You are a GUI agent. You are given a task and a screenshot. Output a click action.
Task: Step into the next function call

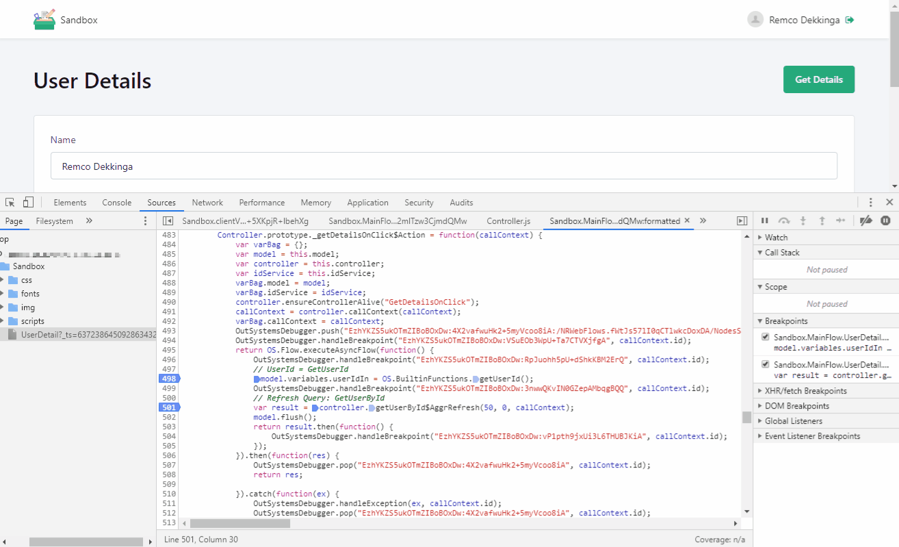click(803, 220)
